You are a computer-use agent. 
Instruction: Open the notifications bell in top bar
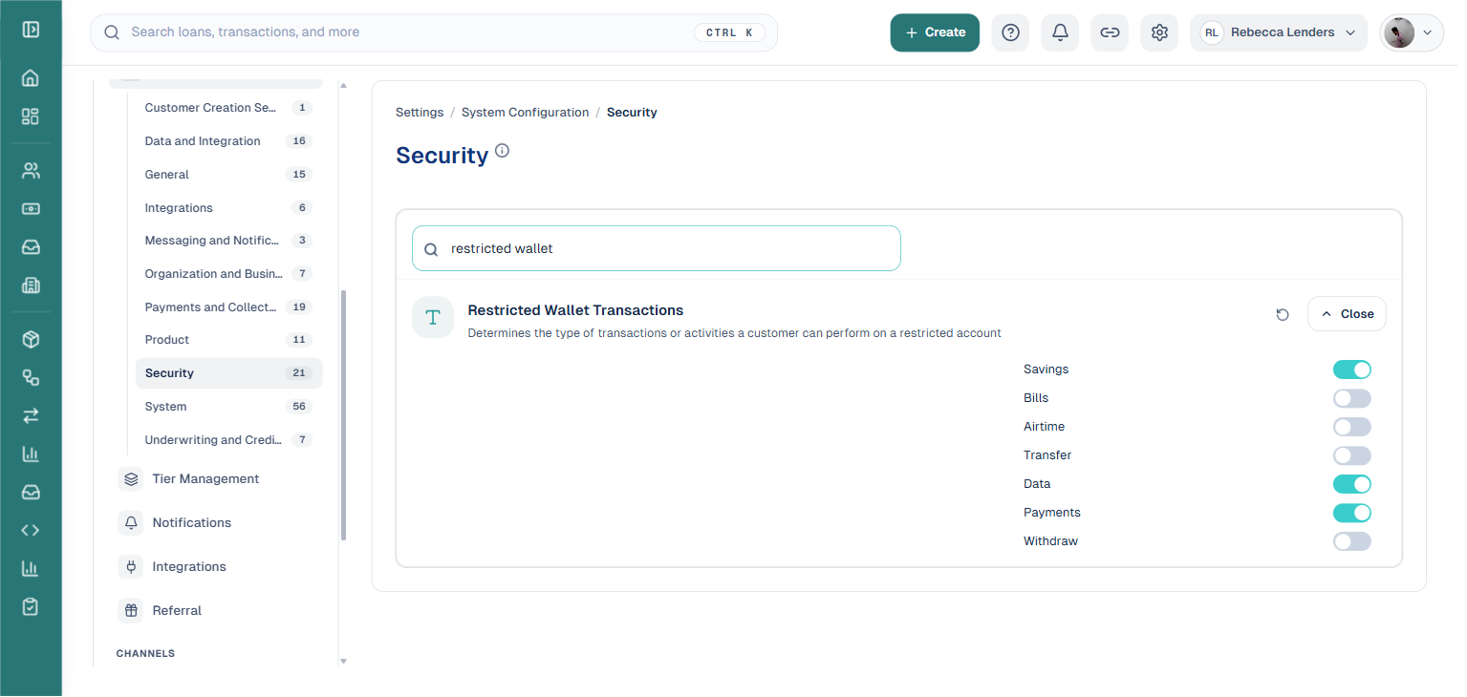(1060, 32)
